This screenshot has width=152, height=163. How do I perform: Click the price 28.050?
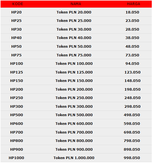click(132, 29)
